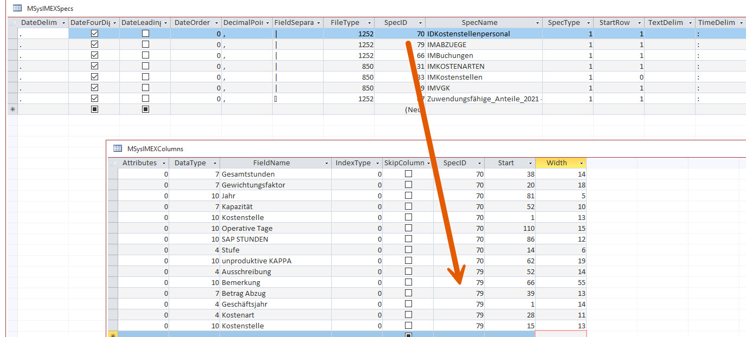This screenshot has width=746, height=337.
Task: Open the DateOrder column filter arrow
Action: [x=216, y=23]
